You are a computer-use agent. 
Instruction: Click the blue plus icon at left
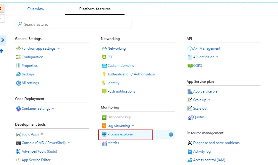(x=1, y=51)
